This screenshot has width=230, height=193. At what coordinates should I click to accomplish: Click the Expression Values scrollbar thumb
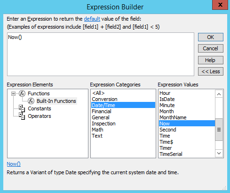[219, 130]
